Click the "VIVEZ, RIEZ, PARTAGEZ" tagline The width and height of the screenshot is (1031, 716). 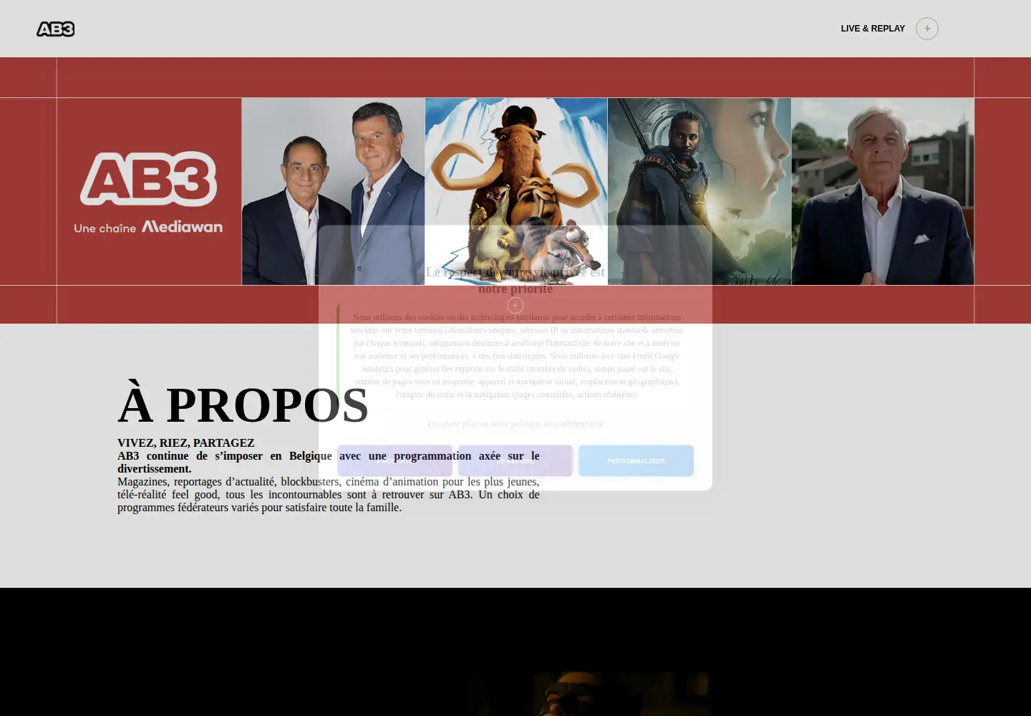click(186, 443)
